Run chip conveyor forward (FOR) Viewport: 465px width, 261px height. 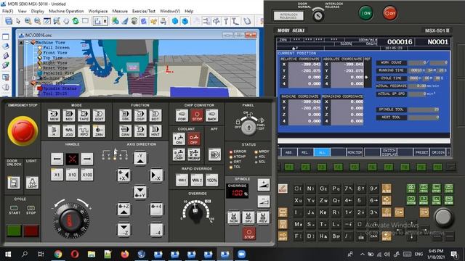tap(182, 115)
